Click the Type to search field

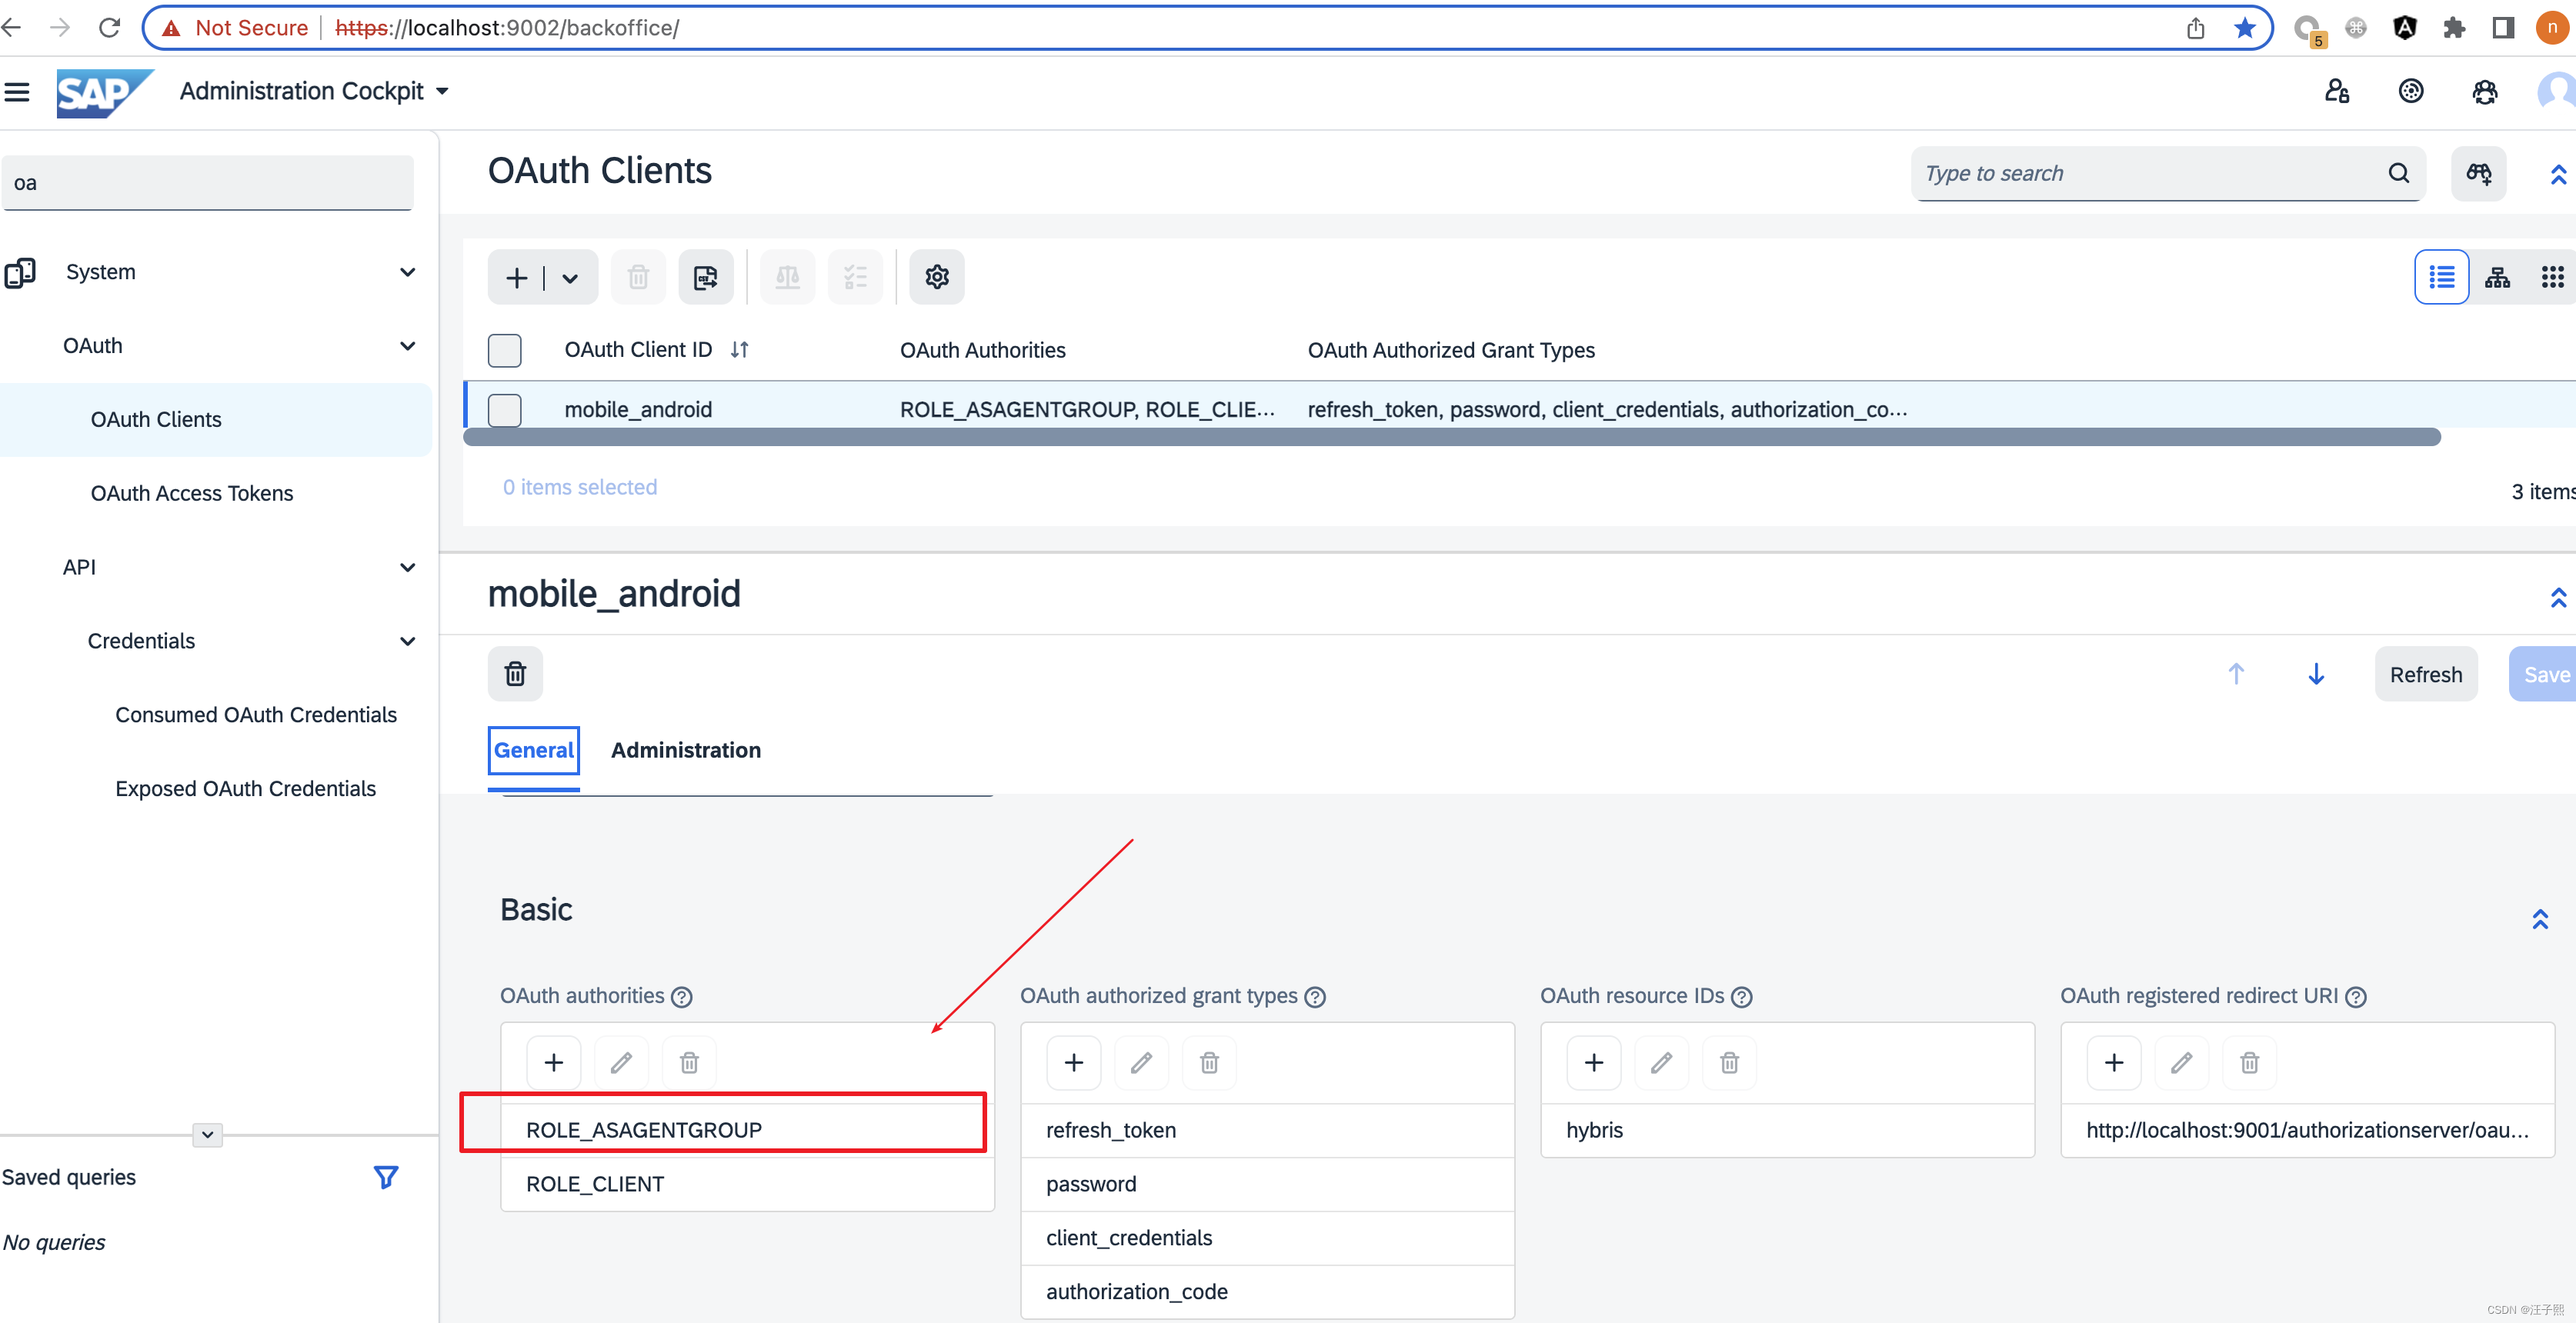(2150, 174)
